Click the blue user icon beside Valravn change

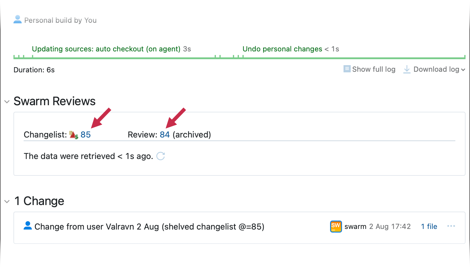coord(28,226)
